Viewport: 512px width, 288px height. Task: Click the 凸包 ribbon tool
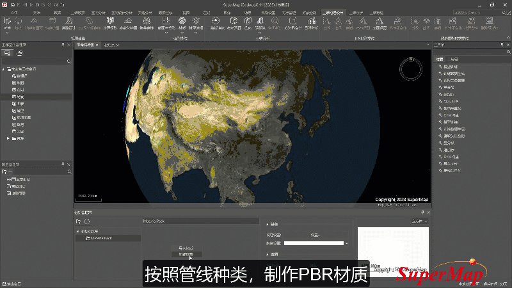click(248, 23)
